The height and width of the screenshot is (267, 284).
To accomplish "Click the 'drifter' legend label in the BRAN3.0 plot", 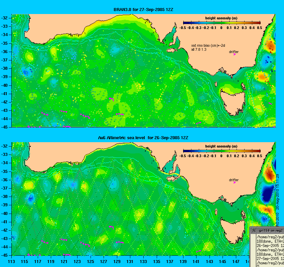I will (234, 52).
